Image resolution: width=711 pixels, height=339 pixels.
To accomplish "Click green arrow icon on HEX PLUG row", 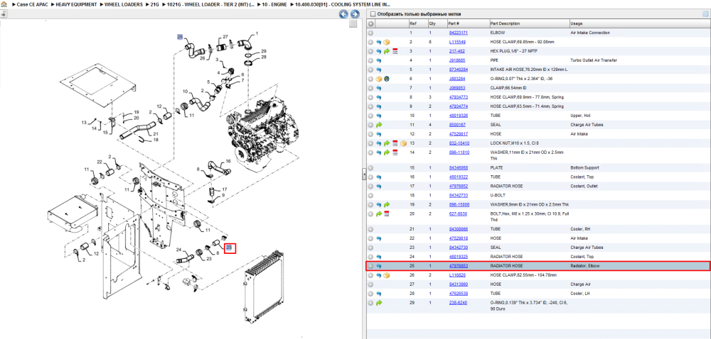I will 387,51.
